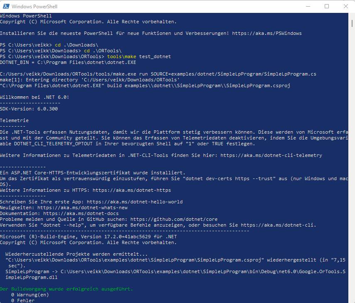
Task: Click the https://aka.ms/dotnet-whats-new URL
Action: [82, 208]
